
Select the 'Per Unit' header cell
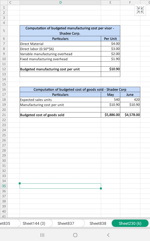click(x=111, y=38)
